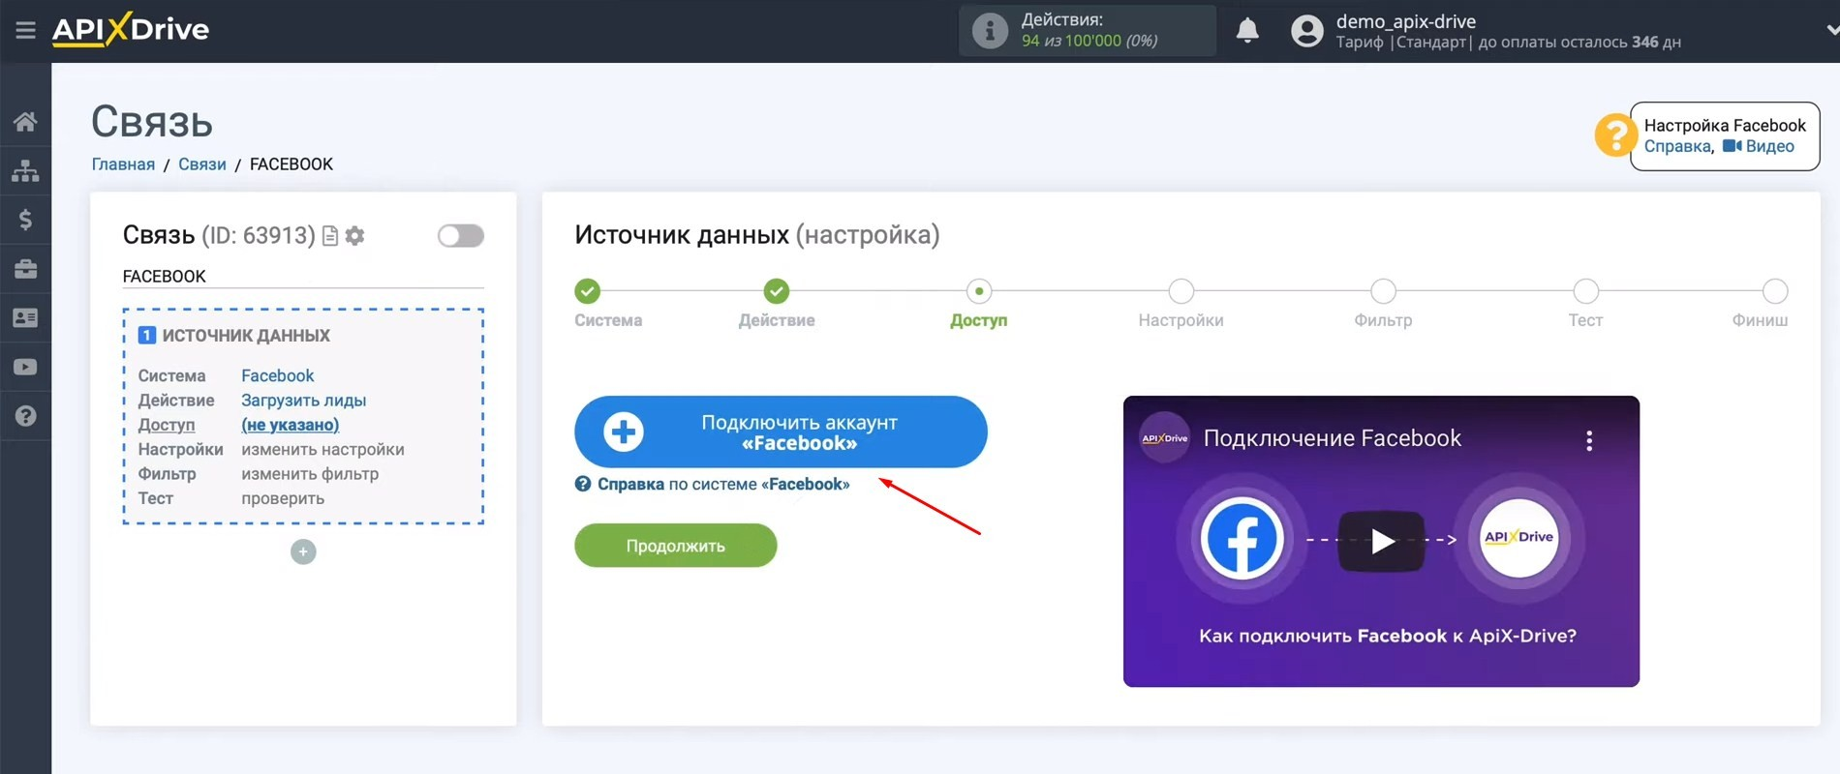Select the Тест step

click(1586, 291)
